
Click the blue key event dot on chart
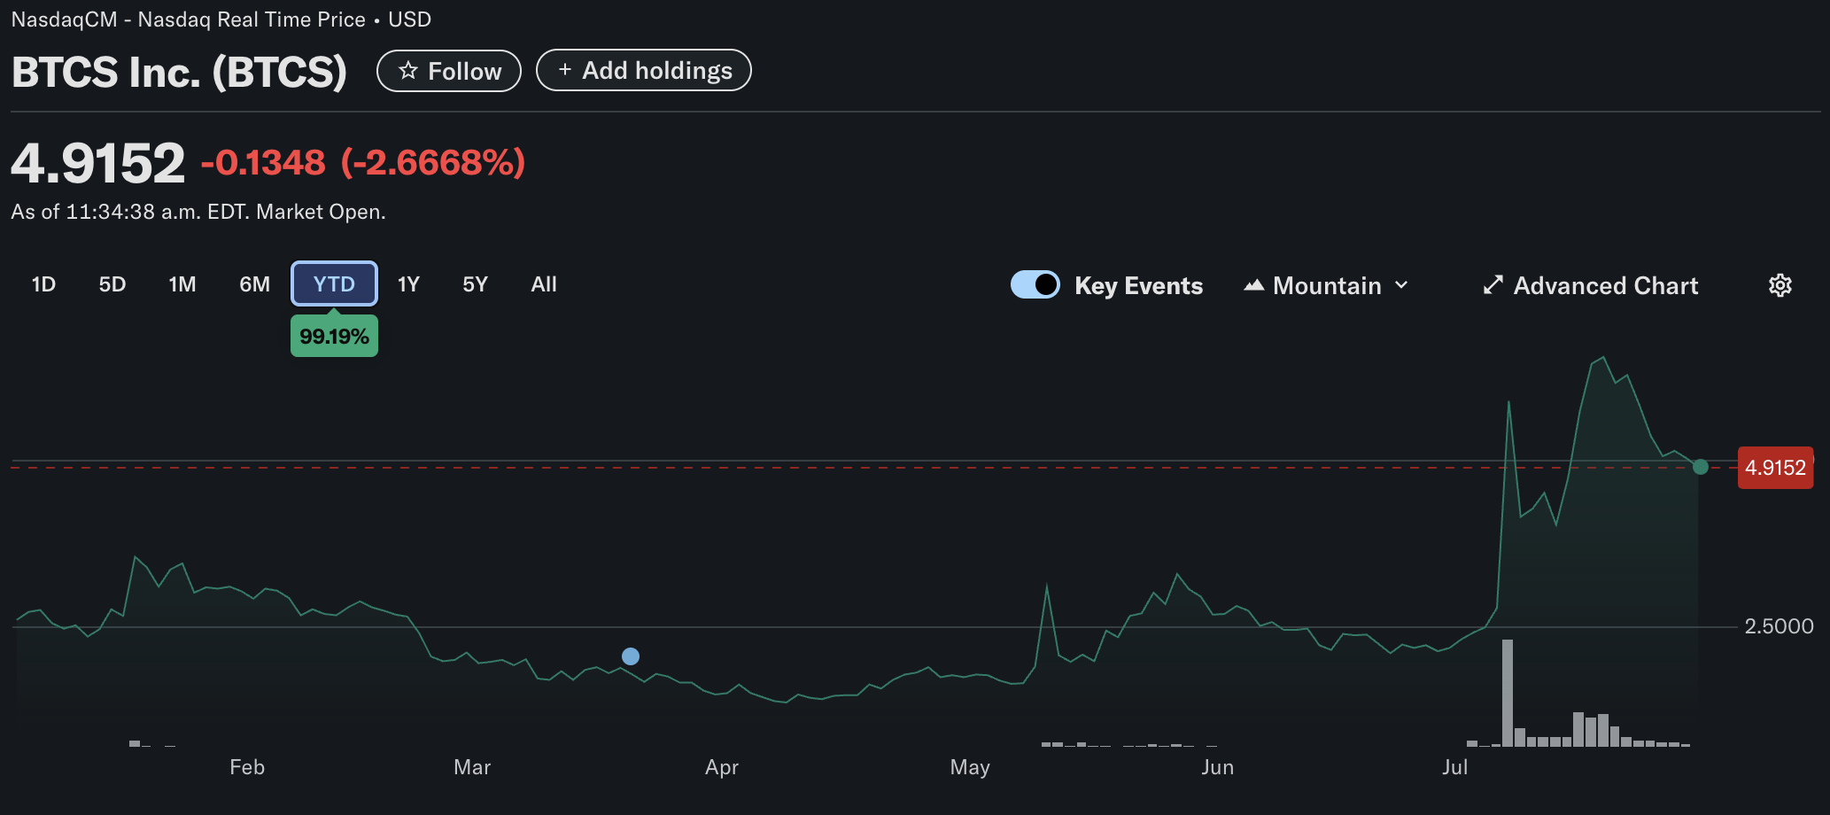click(x=631, y=656)
